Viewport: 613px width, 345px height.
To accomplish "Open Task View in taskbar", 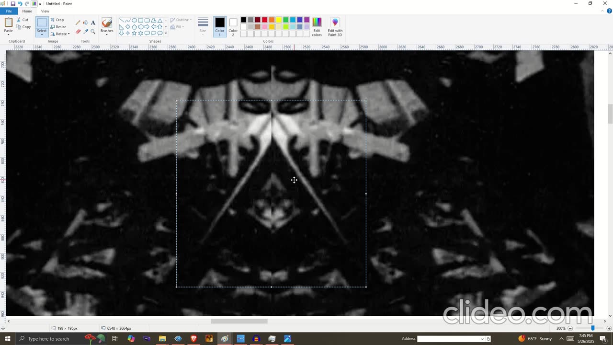I will (x=115, y=339).
